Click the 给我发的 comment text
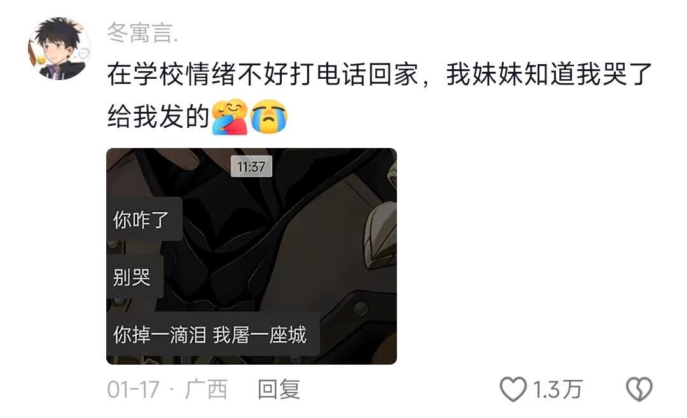 click(x=158, y=117)
